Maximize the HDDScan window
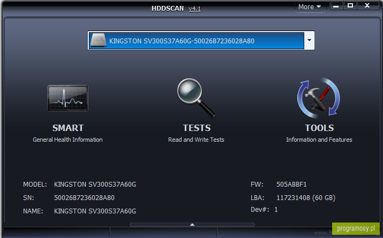This screenshot has height=238, width=383. coord(350,5)
